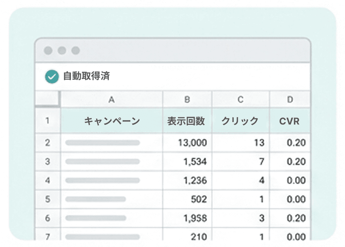The image size is (345, 247).
Task: Select row 2 header number
Action: (x=47, y=143)
